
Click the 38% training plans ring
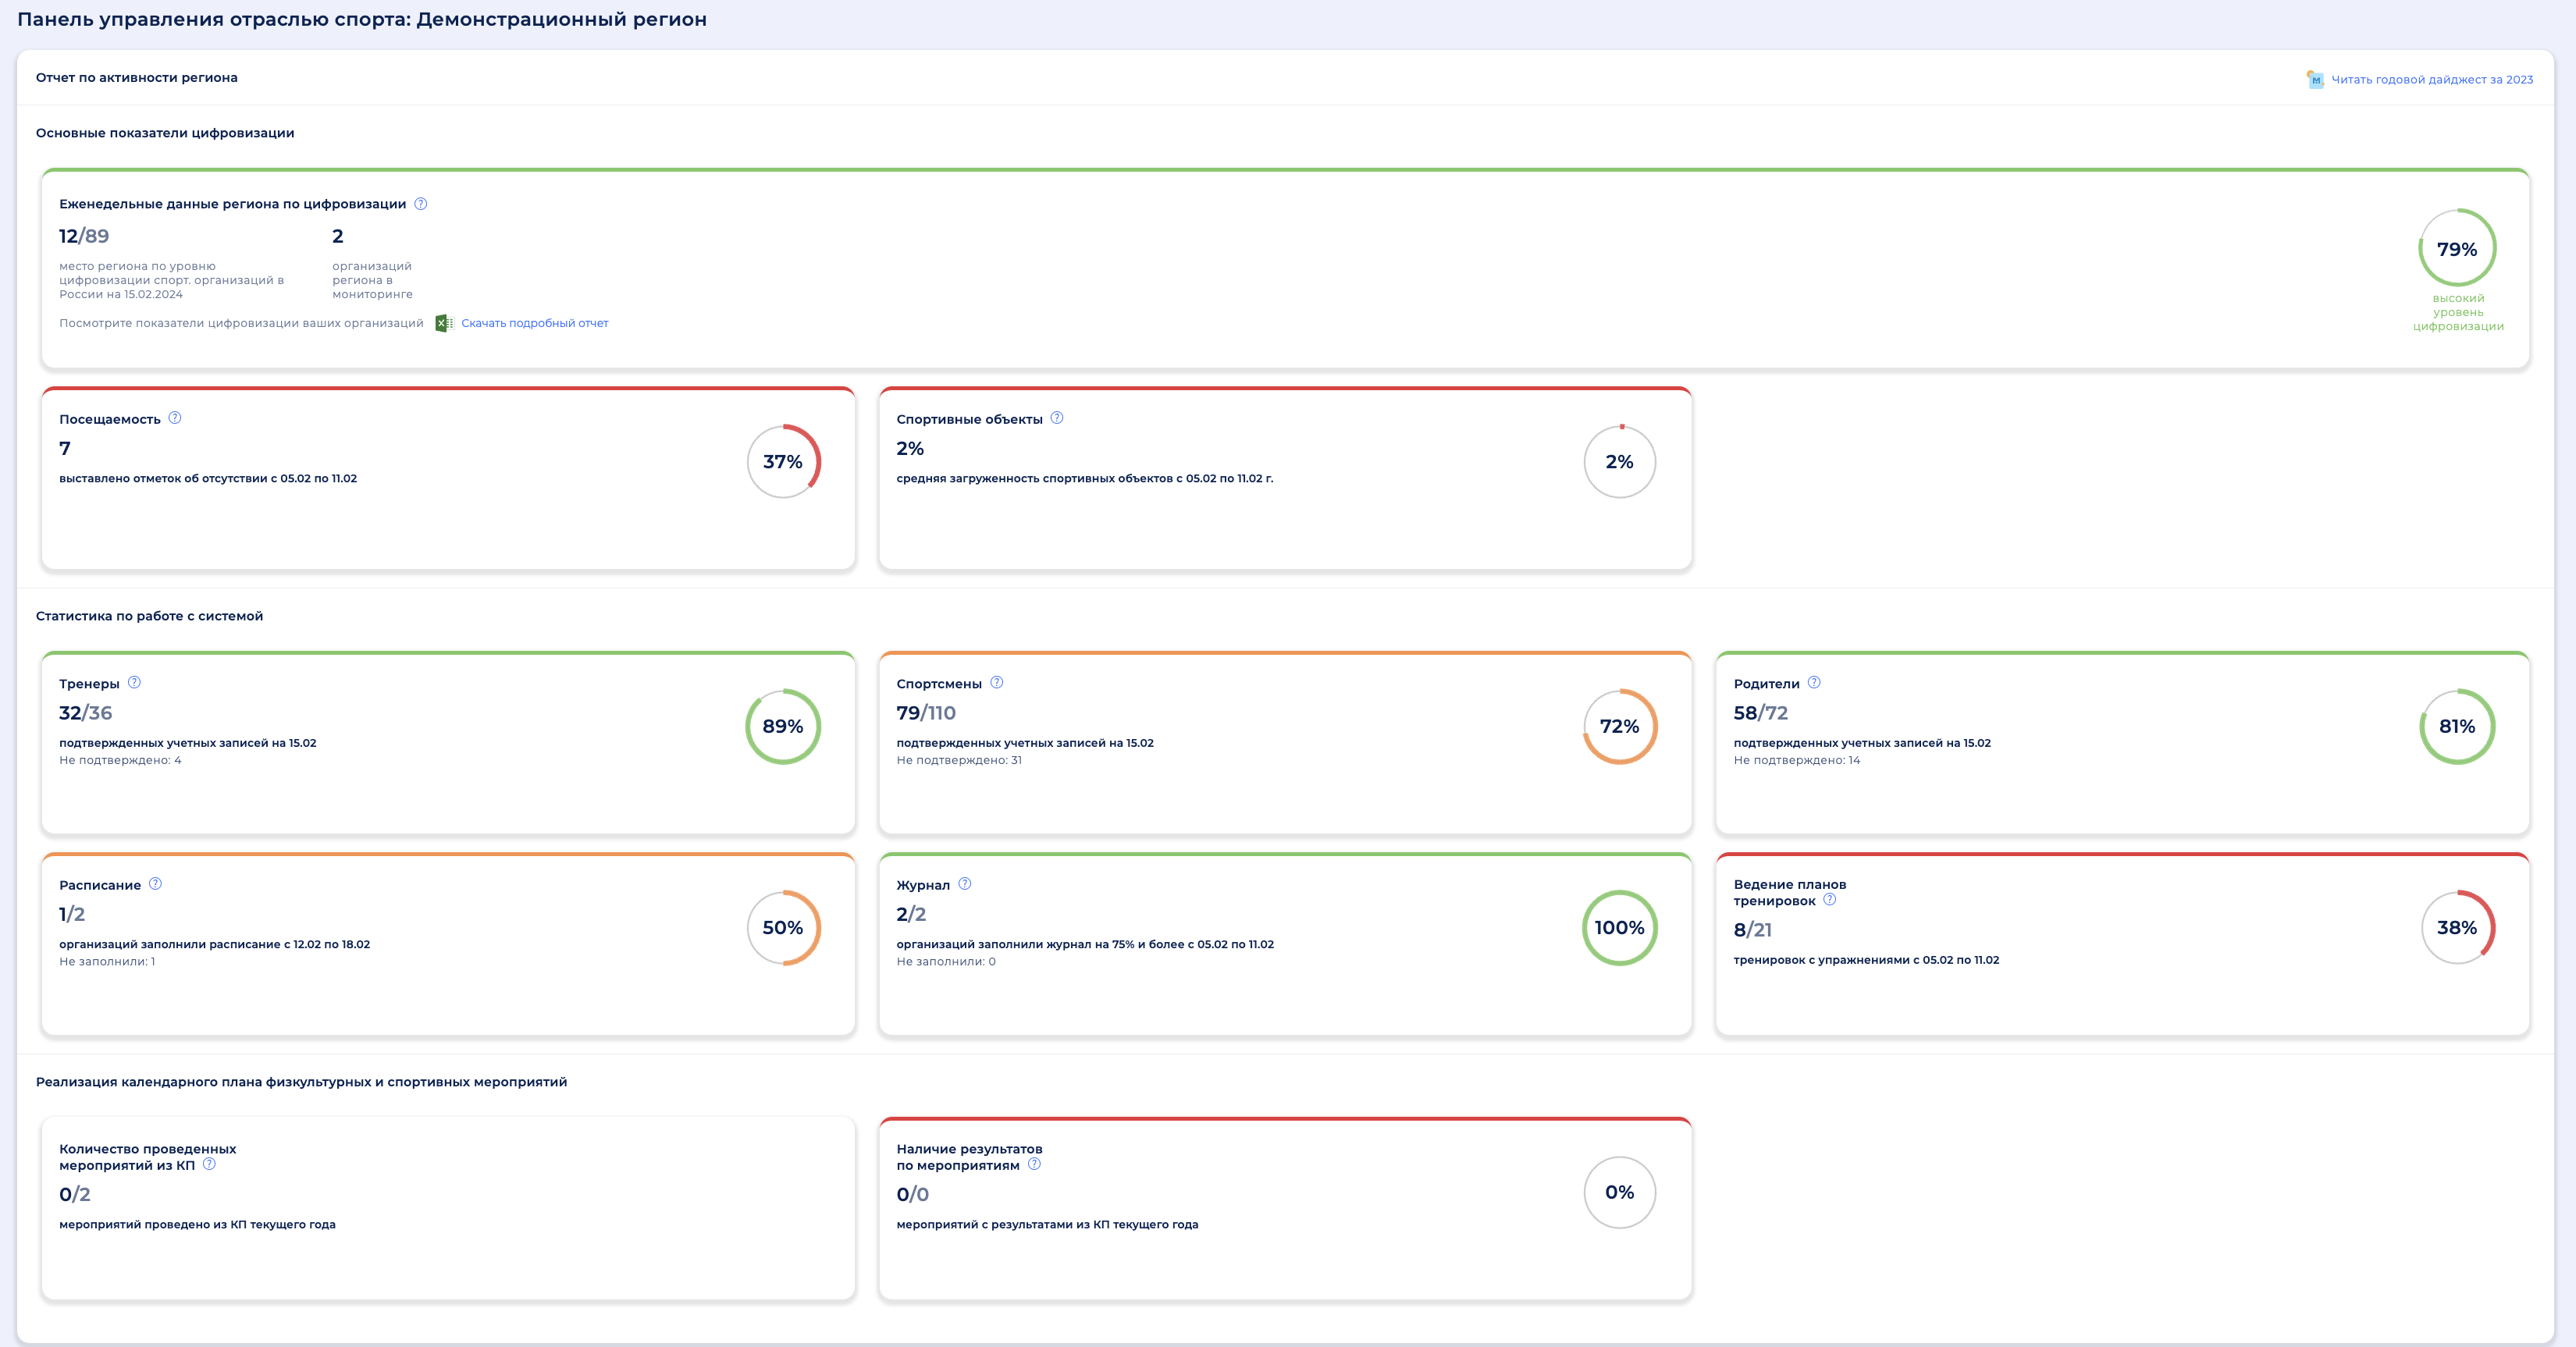click(x=2456, y=928)
